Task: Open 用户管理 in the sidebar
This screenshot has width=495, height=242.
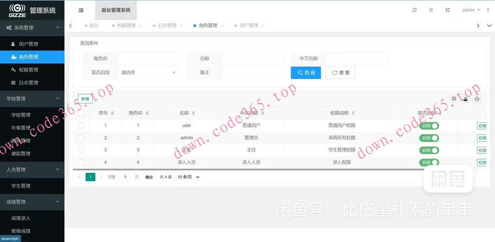Action: (x=32, y=45)
